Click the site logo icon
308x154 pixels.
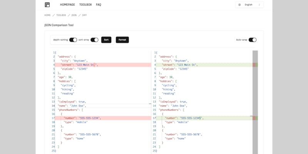(x=47, y=5)
